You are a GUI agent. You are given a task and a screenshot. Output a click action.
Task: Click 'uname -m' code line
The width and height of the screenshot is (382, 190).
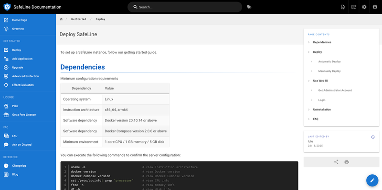(78, 167)
